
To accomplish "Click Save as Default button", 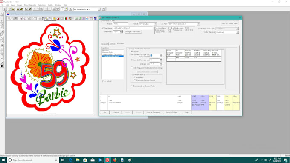I will tap(171, 112).
